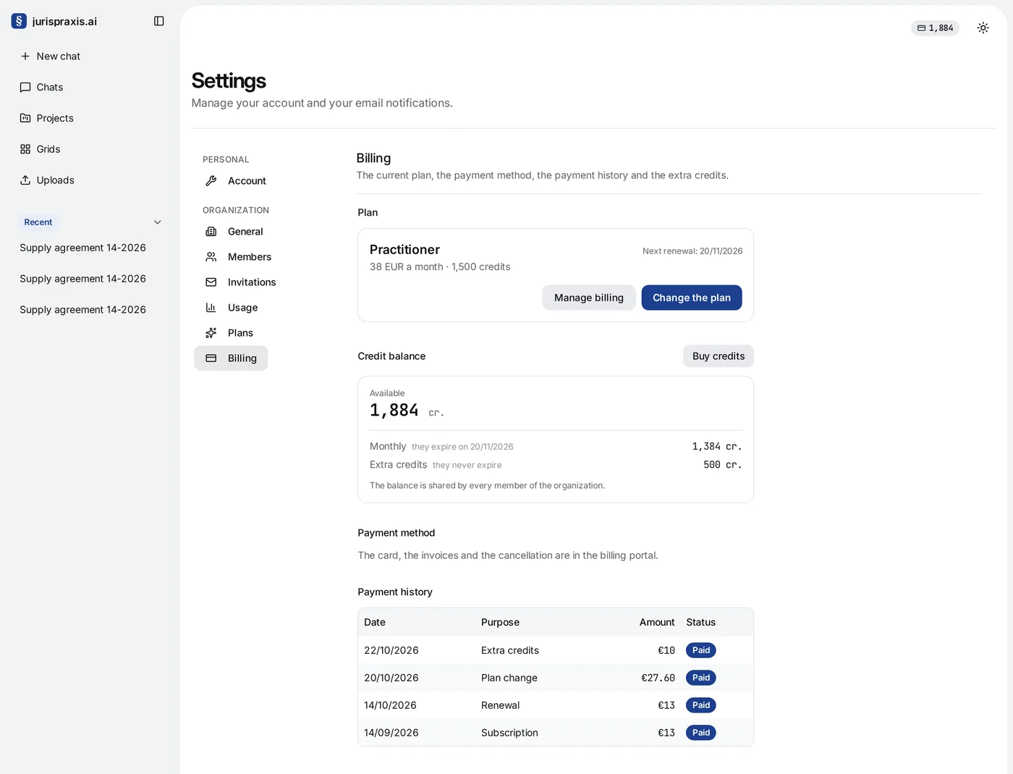Open the Uploads page link

click(x=90, y=180)
